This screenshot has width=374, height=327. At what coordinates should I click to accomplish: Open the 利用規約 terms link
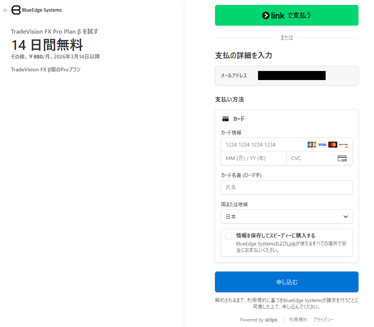point(298,320)
